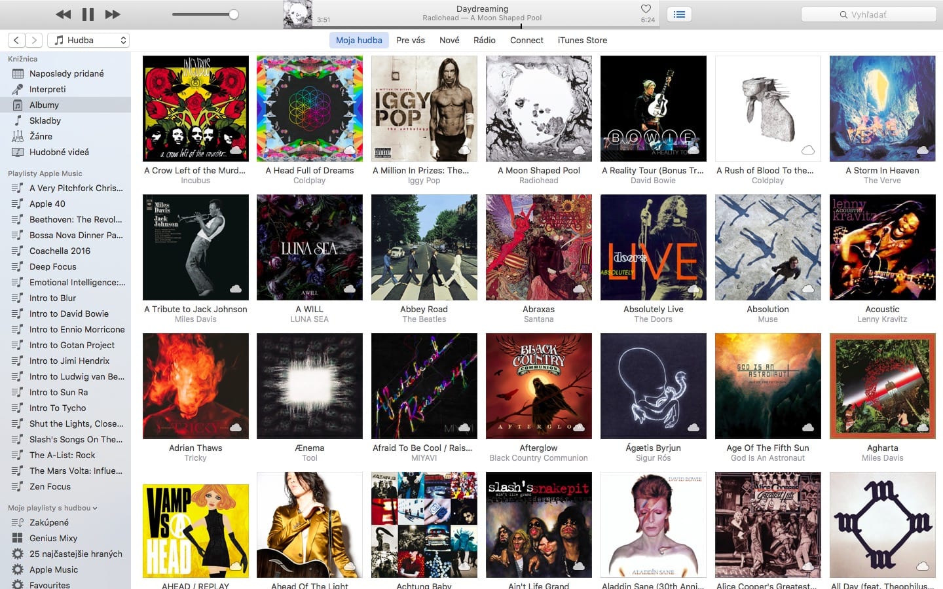This screenshot has height=589, width=943.
Task: Click the Vyhľadať search field
Action: coord(868,14)
